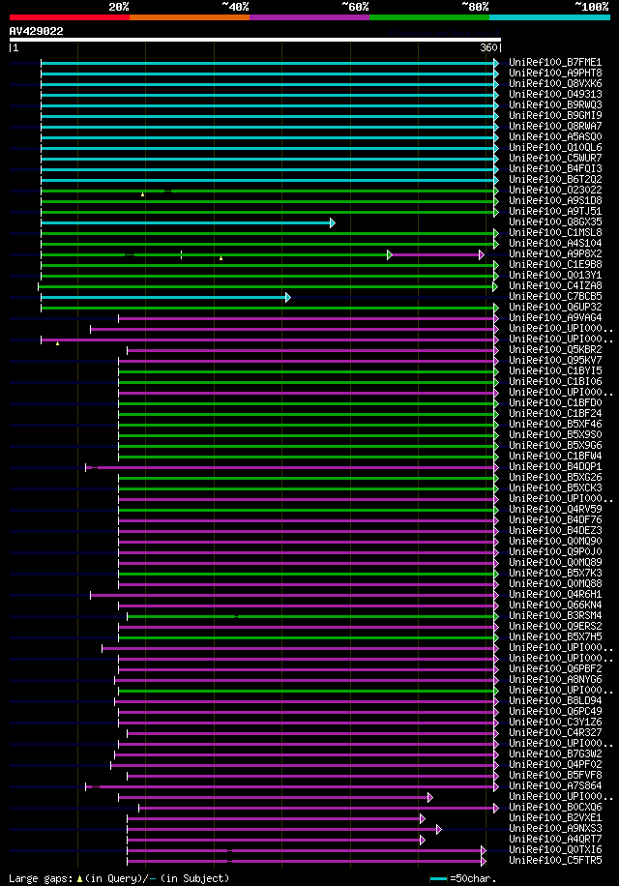
Task: Click the purple bar for UniRef100_Q4R6H1
Action: click(292, 595)
